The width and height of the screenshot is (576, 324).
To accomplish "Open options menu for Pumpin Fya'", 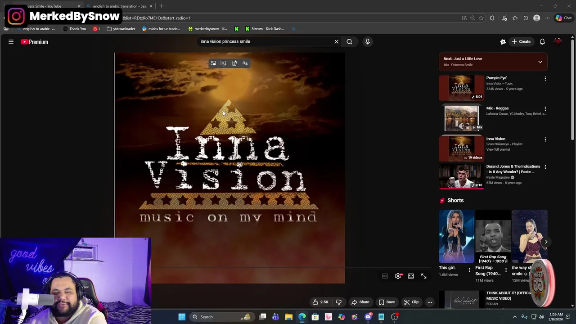I will point(545,79).
